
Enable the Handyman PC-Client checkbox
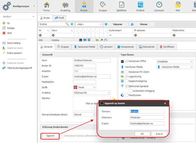[x=126, y=72]
